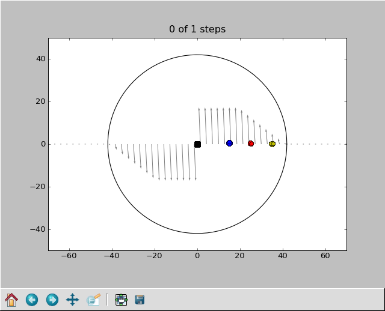This screenshot has height=311, width=385.
Task: Click the red circle marker
Action: tap(251, 143)
